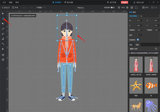The height and width of the screenshot is (112, 160).
Task: Open the 编辑 menu
Action: 10,2
